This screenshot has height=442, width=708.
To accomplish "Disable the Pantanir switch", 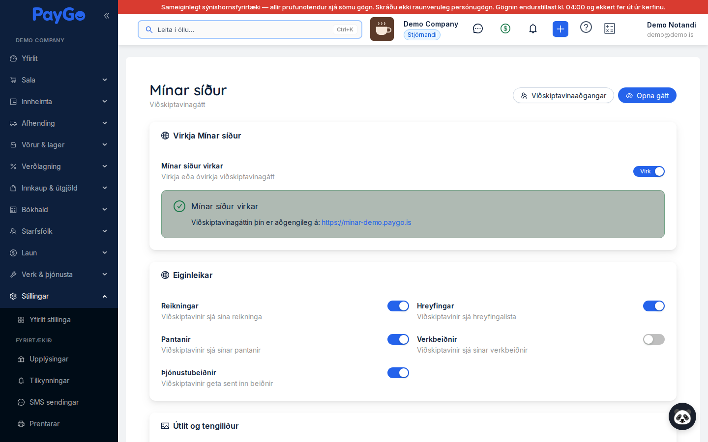I will click(398, 339).
